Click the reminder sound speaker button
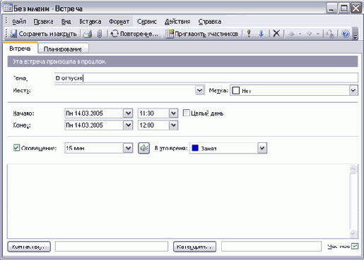The image size is (364, 260). pos(143,148)
